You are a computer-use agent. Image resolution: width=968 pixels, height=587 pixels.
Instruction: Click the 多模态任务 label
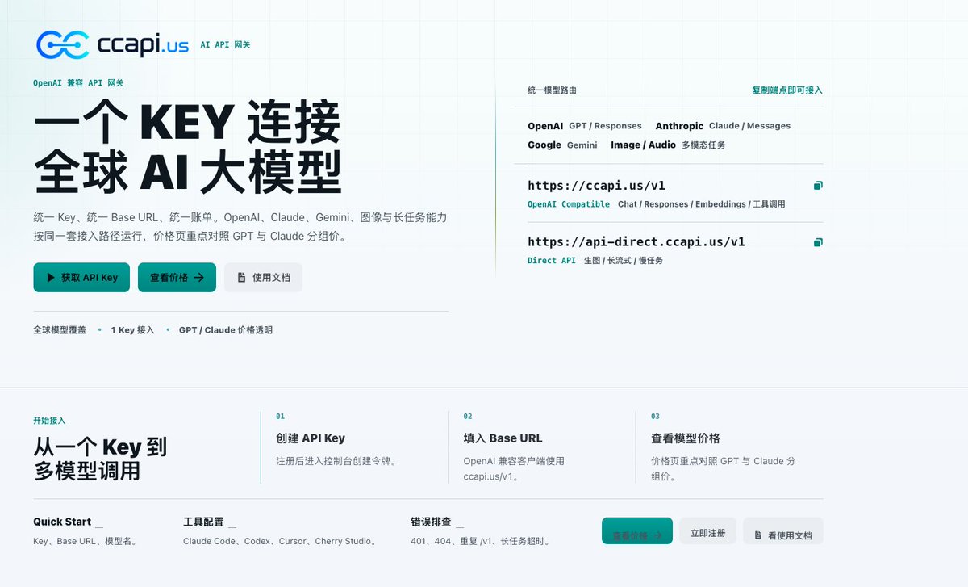[703, 145]
